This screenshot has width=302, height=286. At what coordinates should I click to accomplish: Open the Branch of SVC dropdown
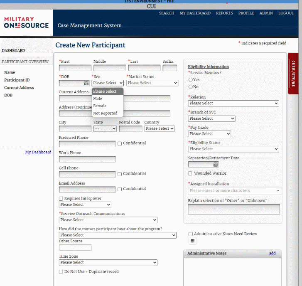tap(211, 118)
